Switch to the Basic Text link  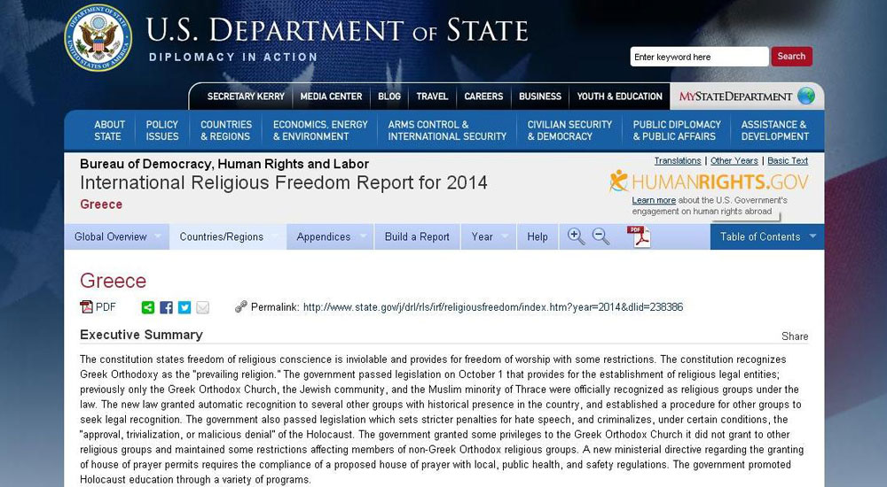click(x=788, y=160)
